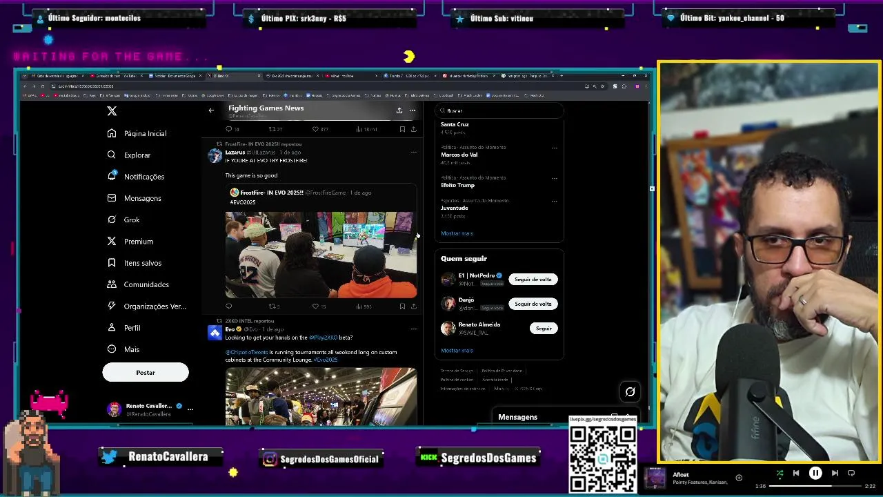Open more options on the Evo post
883x497 pixels.
coord(414,329)
